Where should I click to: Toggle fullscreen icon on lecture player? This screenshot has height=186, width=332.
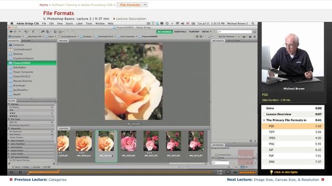coord(228,172)
